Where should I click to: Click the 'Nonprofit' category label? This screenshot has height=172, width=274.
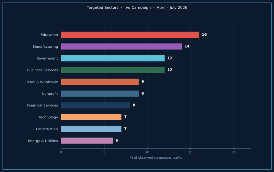tap(50, 94)
